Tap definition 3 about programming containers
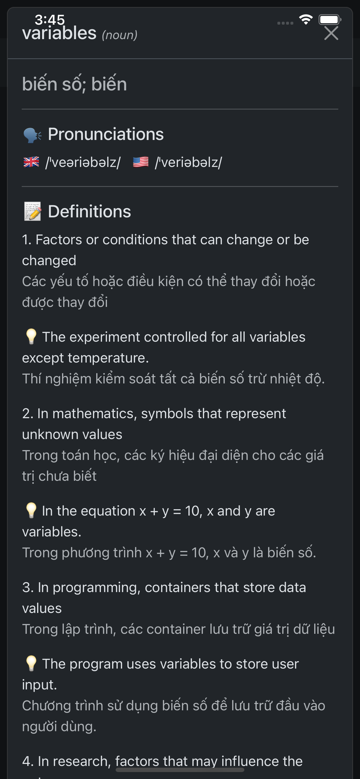This screenshot has width=360, height=779. (164, 598)
